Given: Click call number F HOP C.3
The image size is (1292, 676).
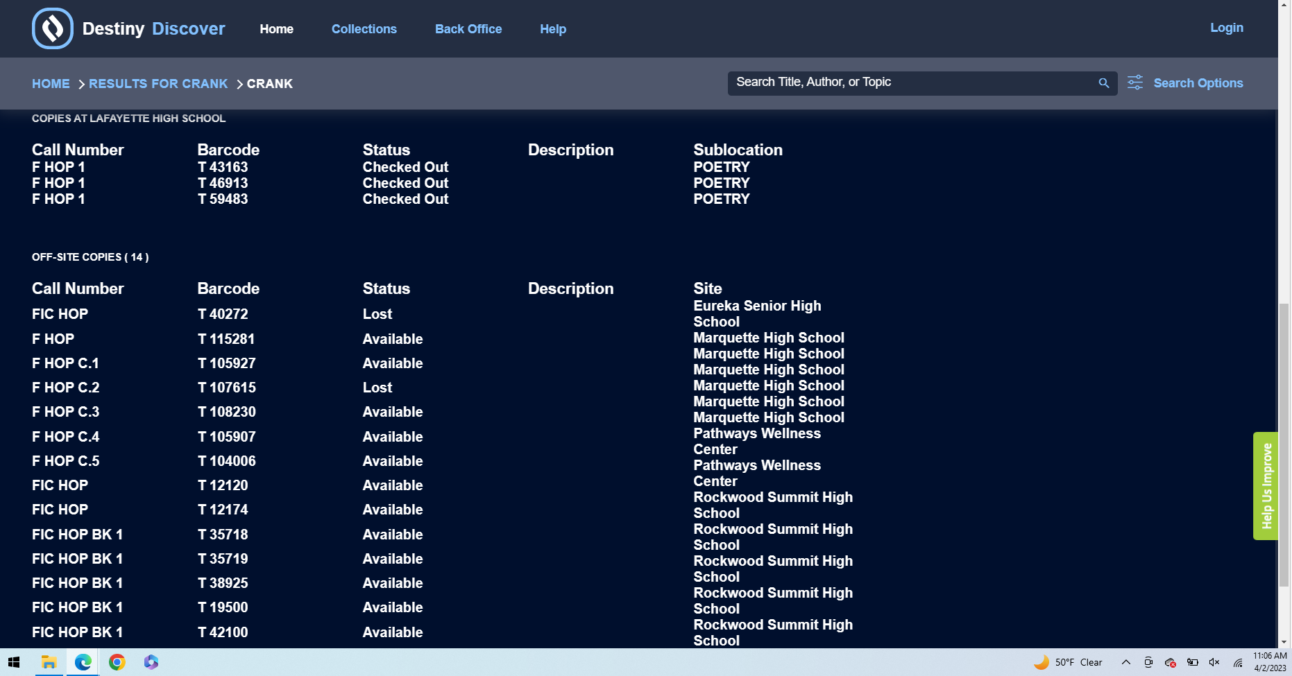Looking at the screenshot, I should coord(66,412).
